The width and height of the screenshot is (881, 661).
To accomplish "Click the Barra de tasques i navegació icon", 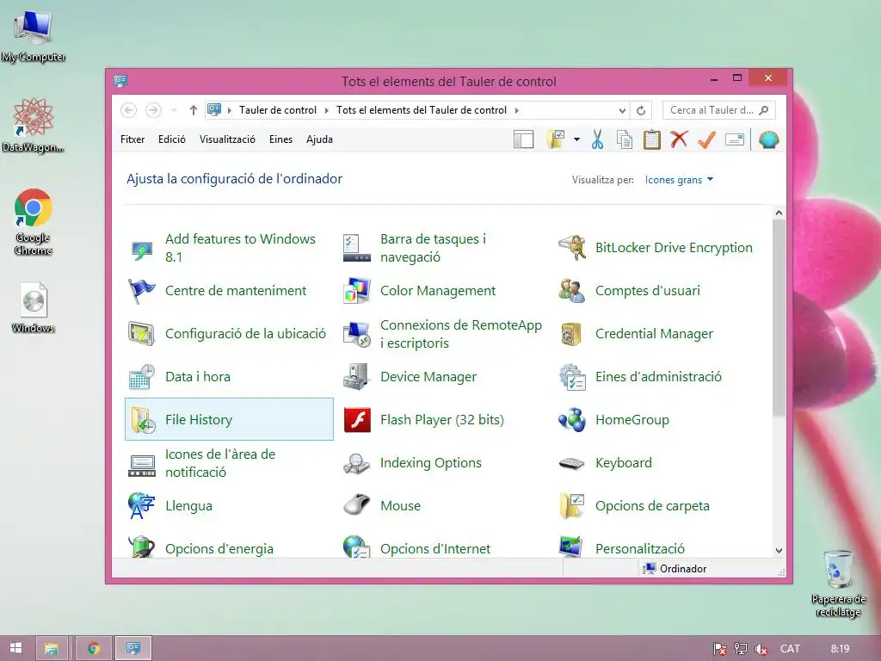I will (357, 249).
